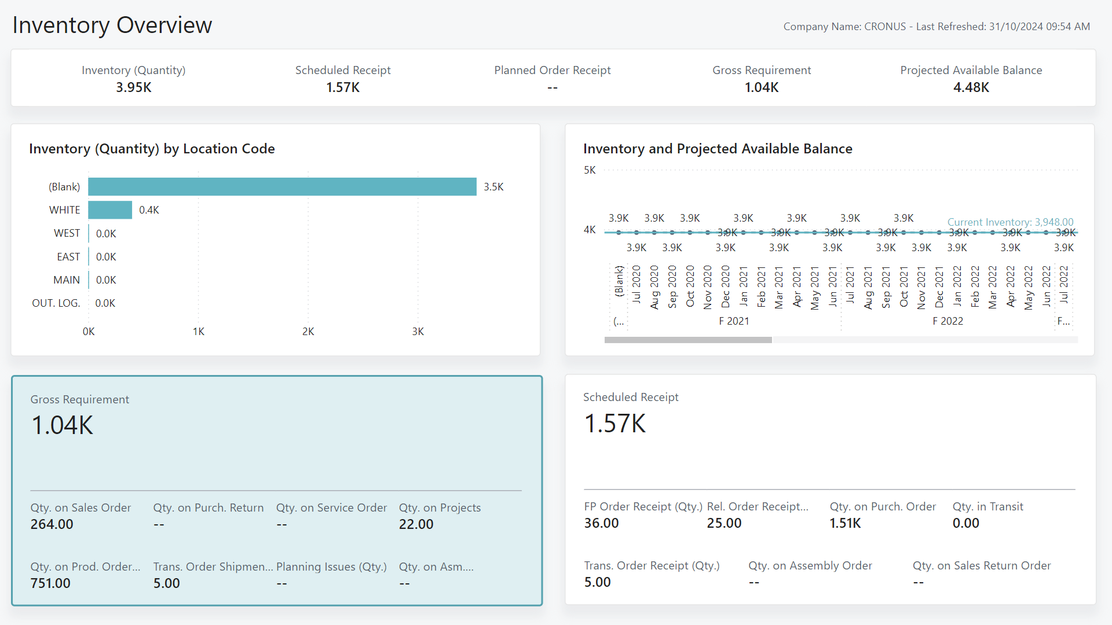Select the Qty. on Prod. Order value 751.00
1112x625 pixels.
[x=50, y=583]
